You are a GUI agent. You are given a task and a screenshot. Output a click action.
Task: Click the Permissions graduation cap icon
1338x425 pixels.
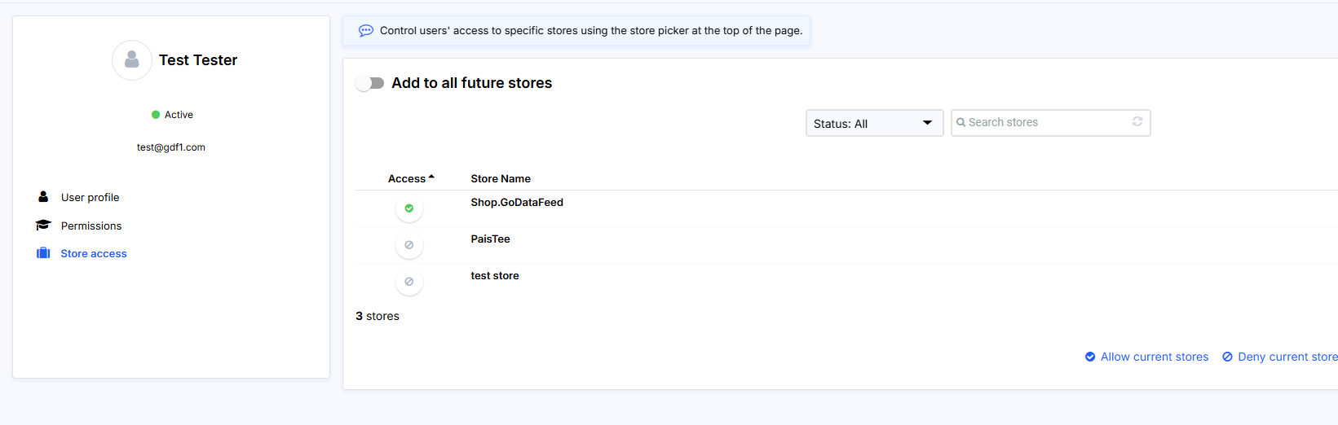pyautogui.click(x=43, y=226)
